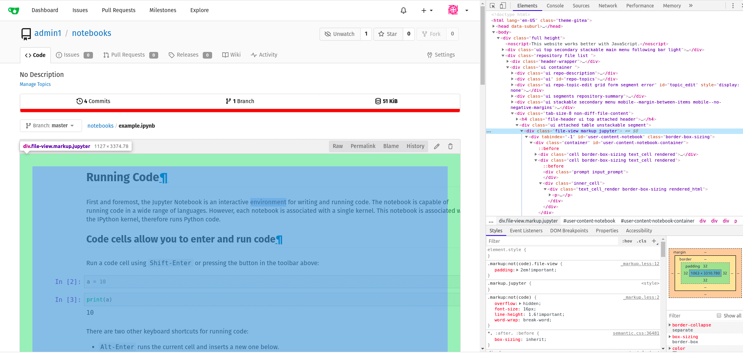The height and width of the screenshot is (353, 743).
Task: View the Raw file
Action: pos(338,146)
